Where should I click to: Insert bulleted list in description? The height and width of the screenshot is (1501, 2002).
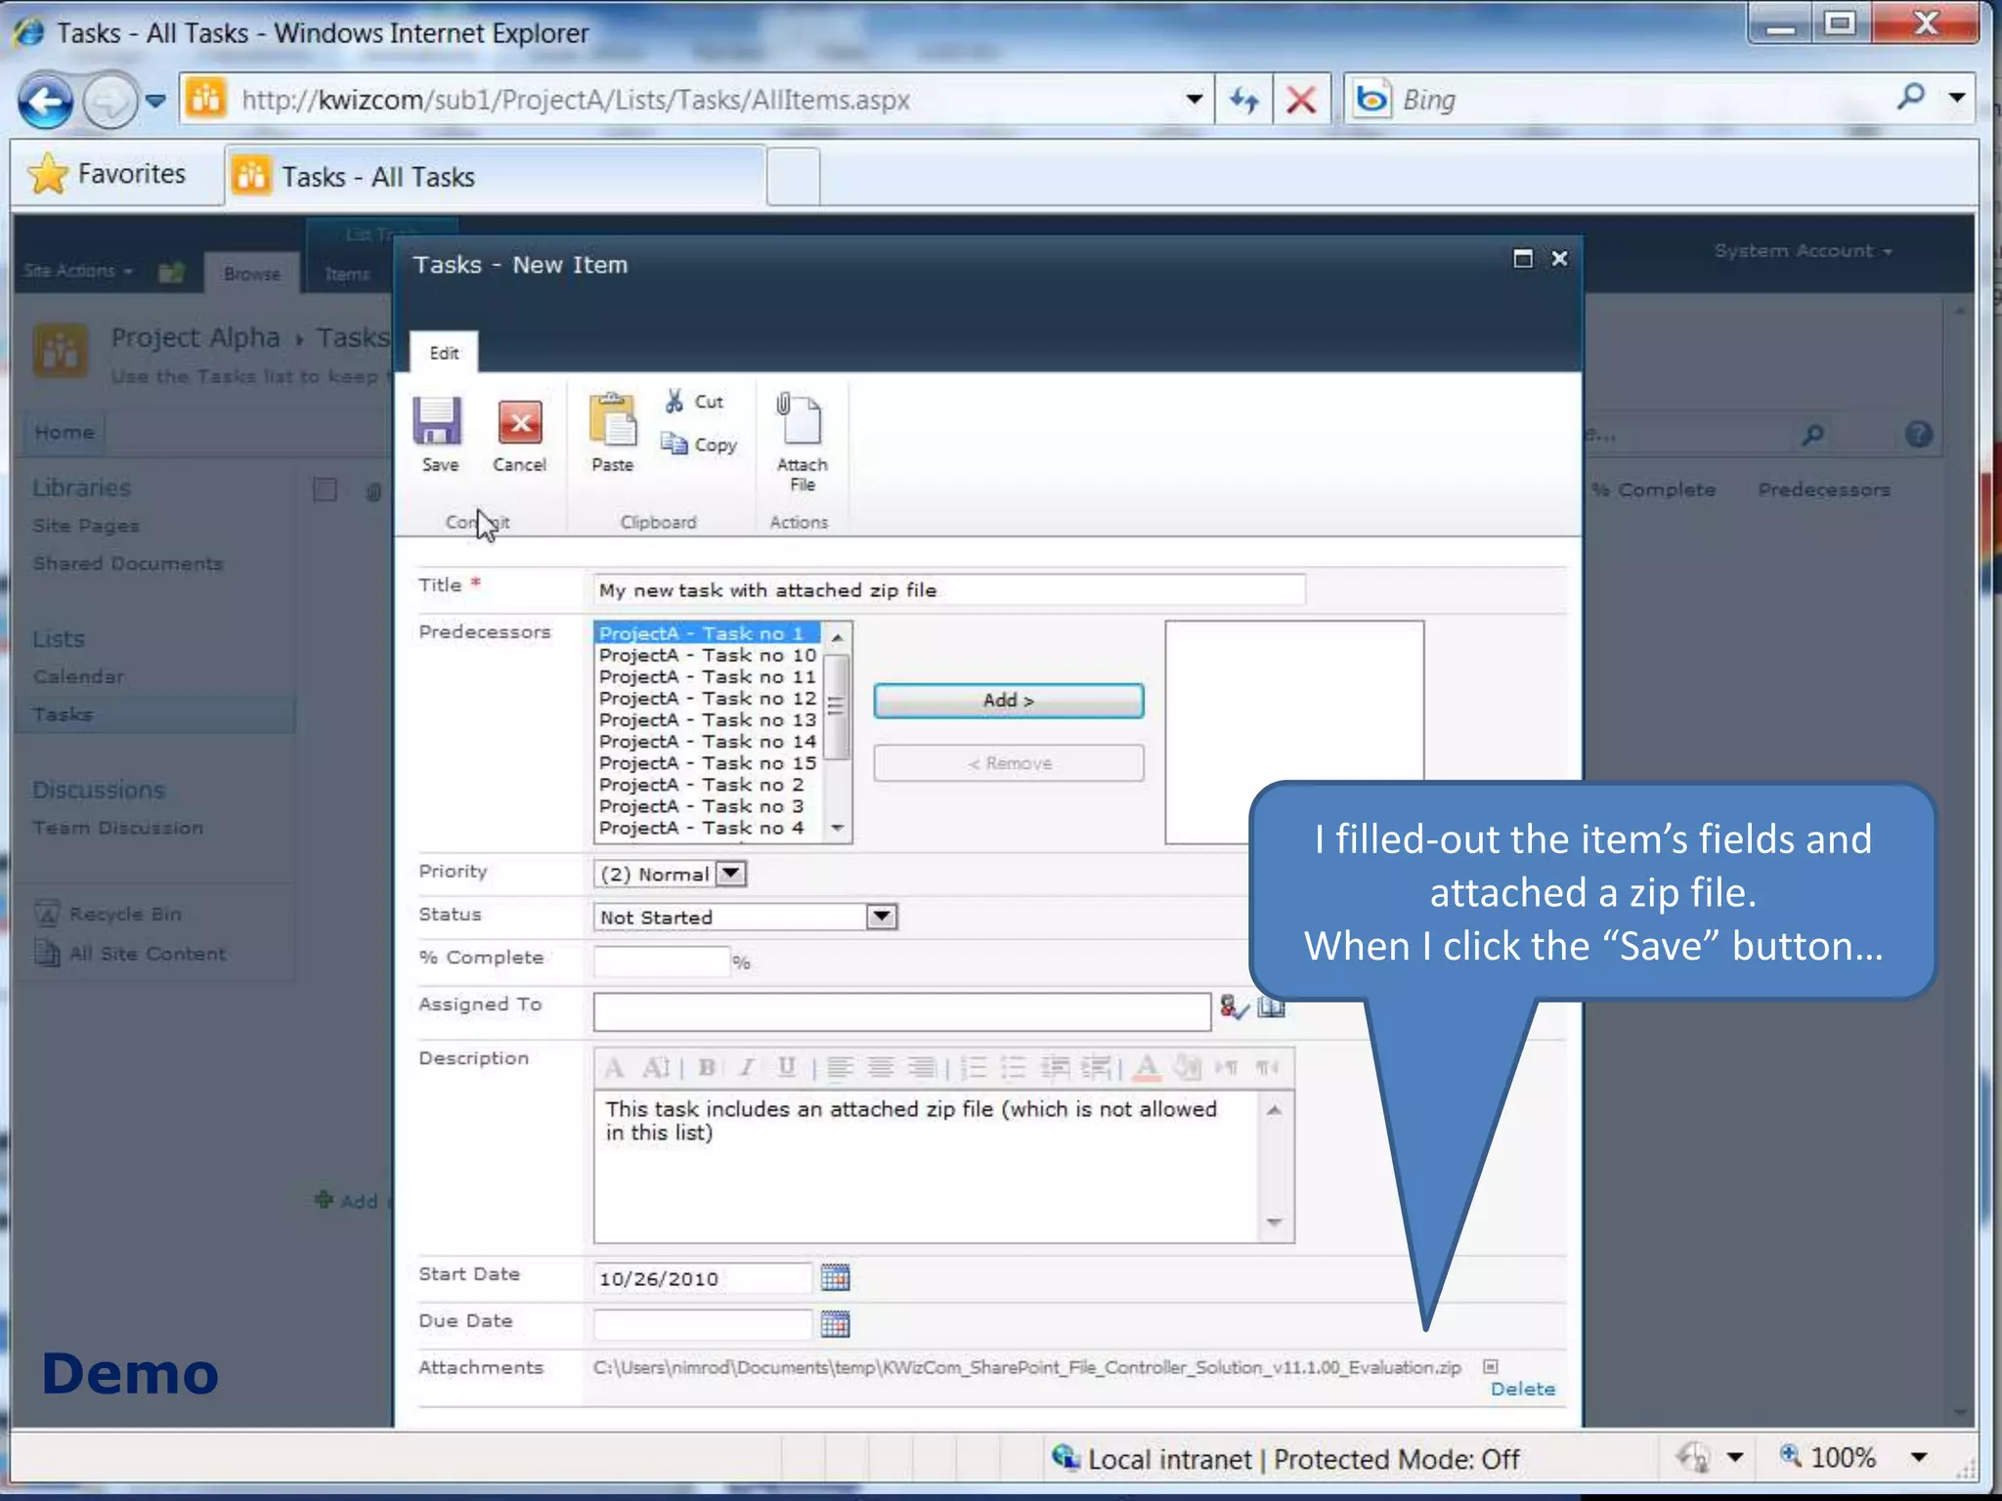1014,1067
